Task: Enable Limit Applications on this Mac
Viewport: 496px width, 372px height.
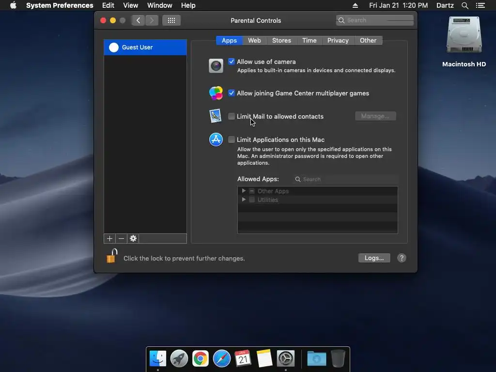Action: pos(232,139)
